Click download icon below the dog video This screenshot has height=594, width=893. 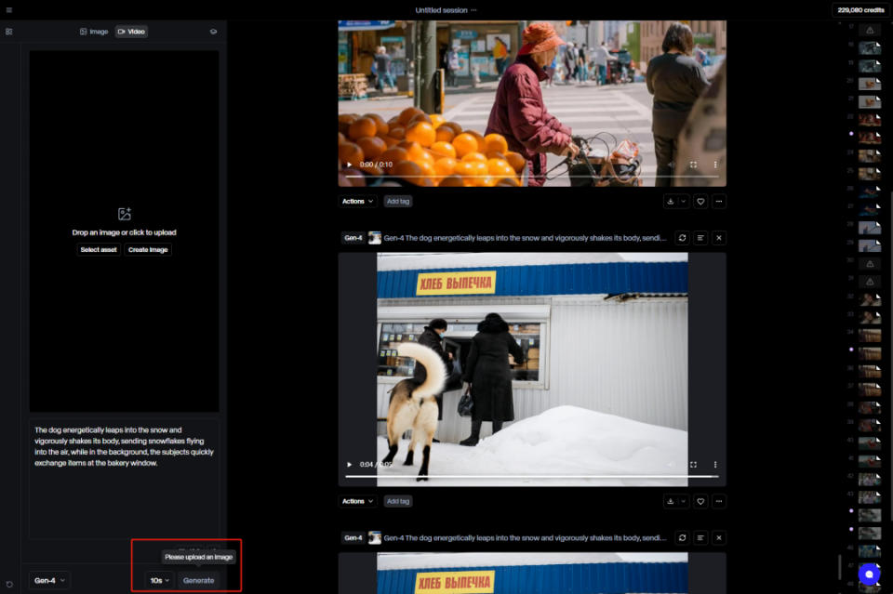point(670,501)
